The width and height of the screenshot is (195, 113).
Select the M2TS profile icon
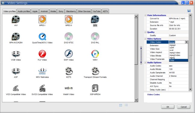click(x=69, y=71)
